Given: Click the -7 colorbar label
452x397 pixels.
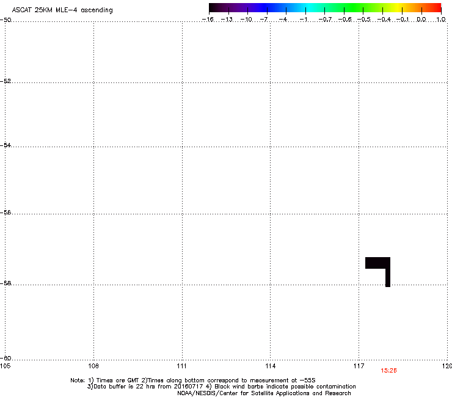Looking at the screenshot, I should click(x=264, y=20).
